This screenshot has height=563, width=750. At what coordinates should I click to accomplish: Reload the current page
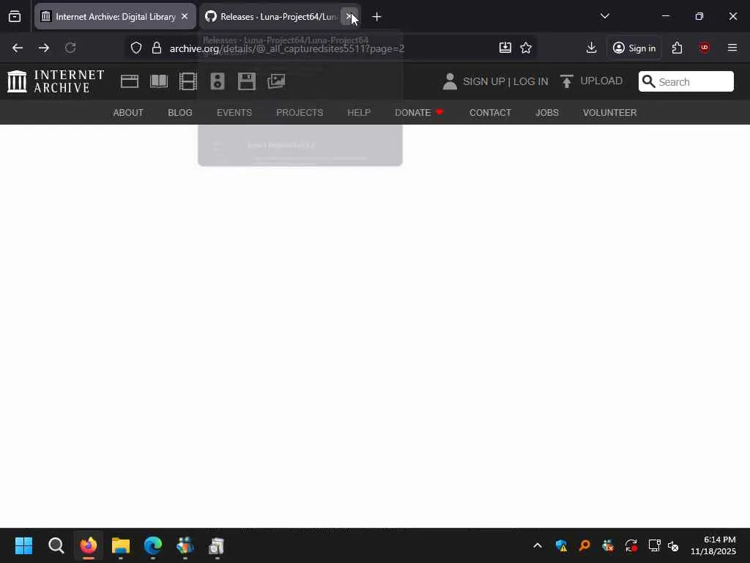(70, 48)
